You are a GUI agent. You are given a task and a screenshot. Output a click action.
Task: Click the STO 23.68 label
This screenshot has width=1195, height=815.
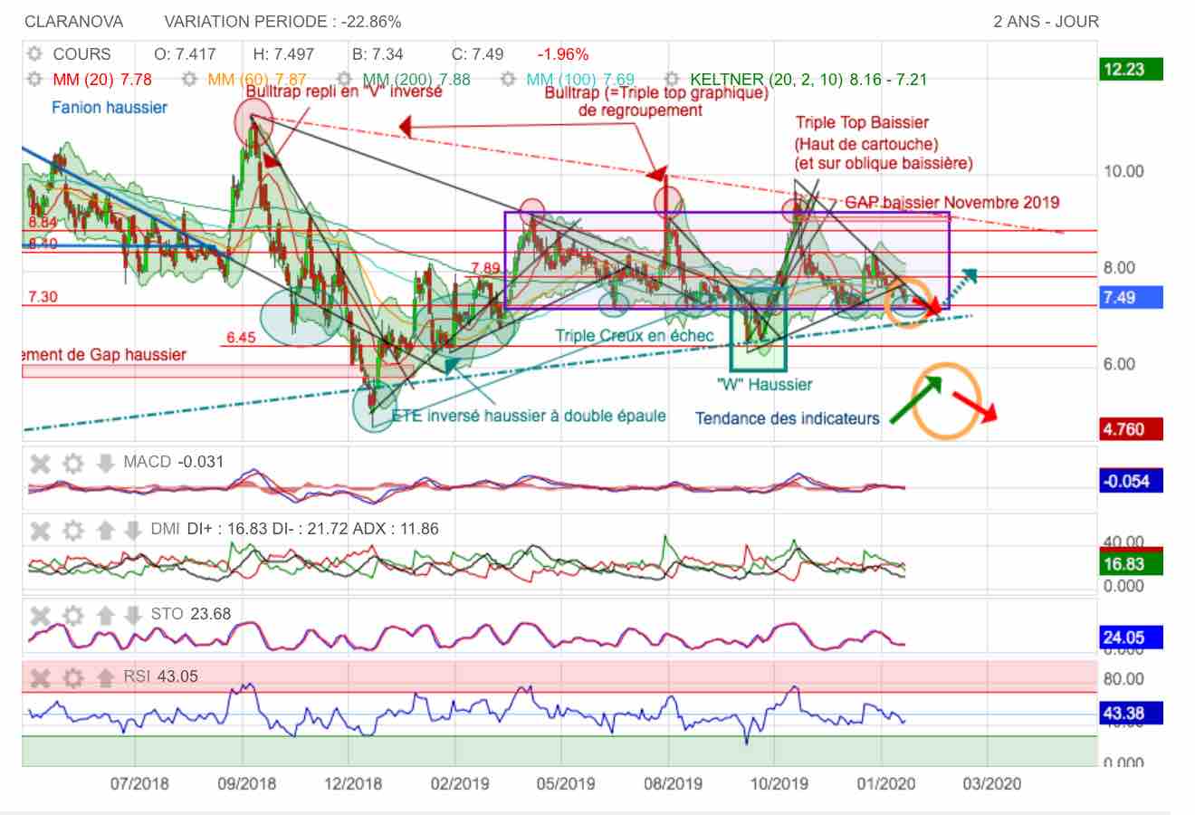[191, 614]
